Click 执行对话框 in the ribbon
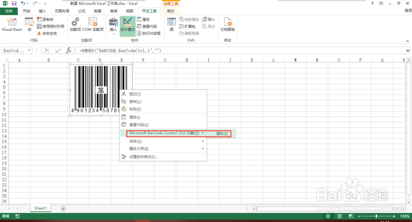This screenshot has width=412, height=222. pos(149,33)
